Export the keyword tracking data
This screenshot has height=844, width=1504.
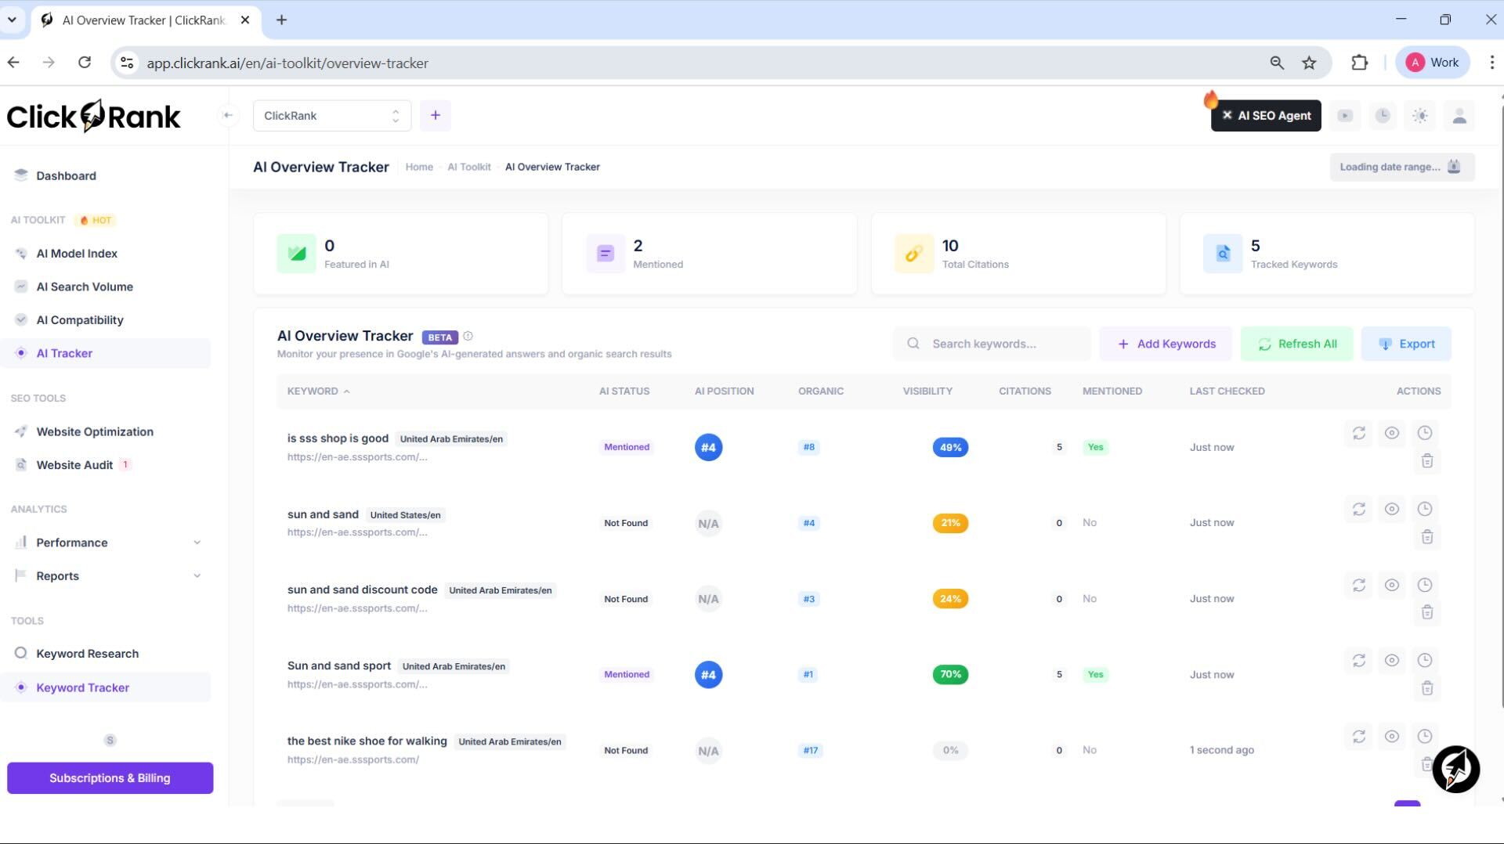1407,344
